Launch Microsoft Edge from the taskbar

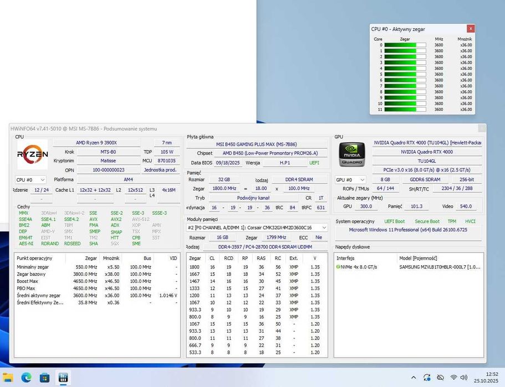tap(27, 378)
